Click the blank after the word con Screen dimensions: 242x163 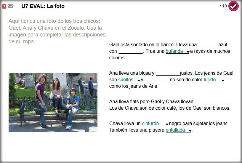click(x=131, y=51)
